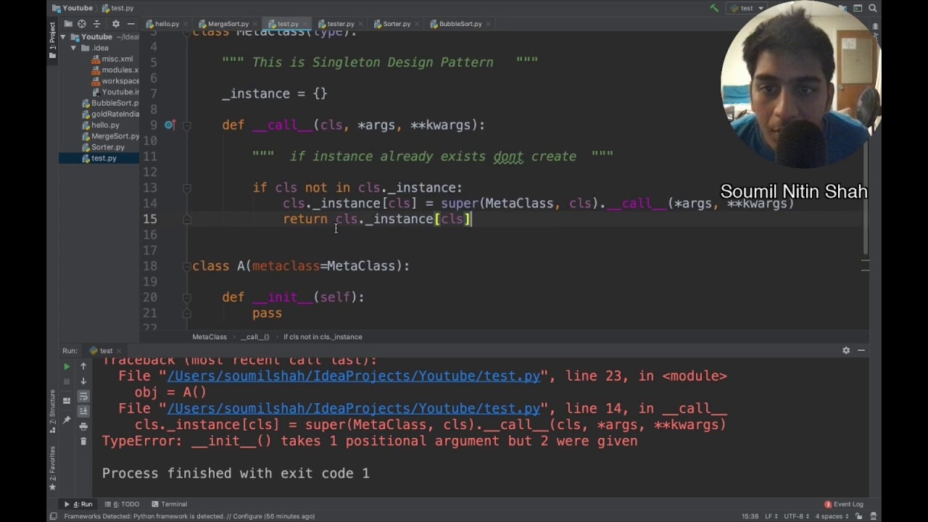Pin the Run tool window

click(67, 418)
